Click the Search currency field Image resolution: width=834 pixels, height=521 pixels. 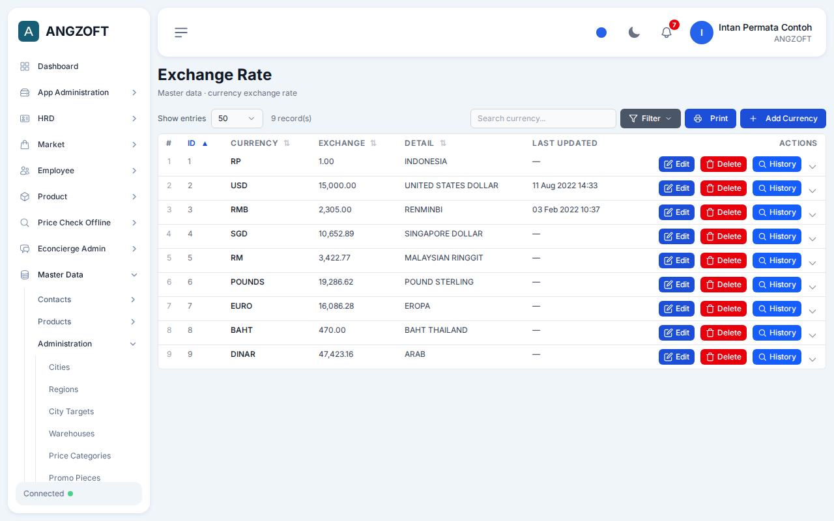click(x=543, y=119)
